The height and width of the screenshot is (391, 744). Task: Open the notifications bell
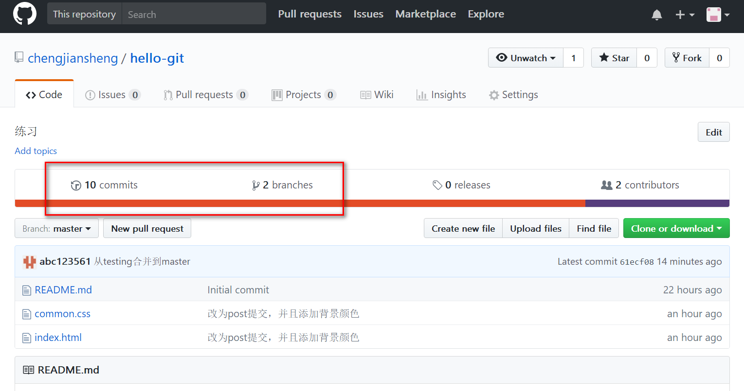click(657, 15)
